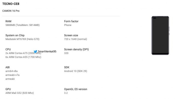
Task: Click the OpenGL ES version label
Action: pos(75,89)
